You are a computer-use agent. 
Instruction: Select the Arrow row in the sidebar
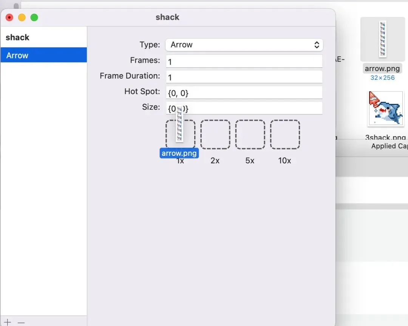point(44,55)
